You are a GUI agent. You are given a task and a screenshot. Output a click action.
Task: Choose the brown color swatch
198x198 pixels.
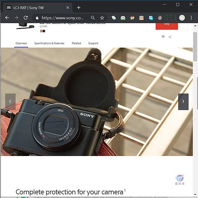(x=41, y=31)
